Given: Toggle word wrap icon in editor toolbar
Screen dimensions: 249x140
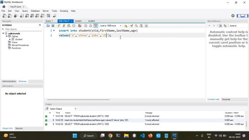Looking at the screenshot, I should point(146,26).
